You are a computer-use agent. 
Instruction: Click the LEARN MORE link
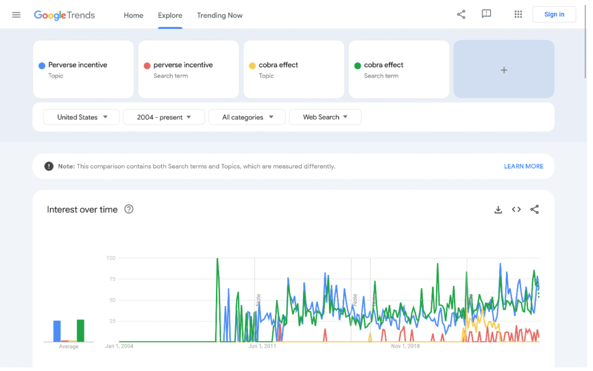(x=524, y=166)
